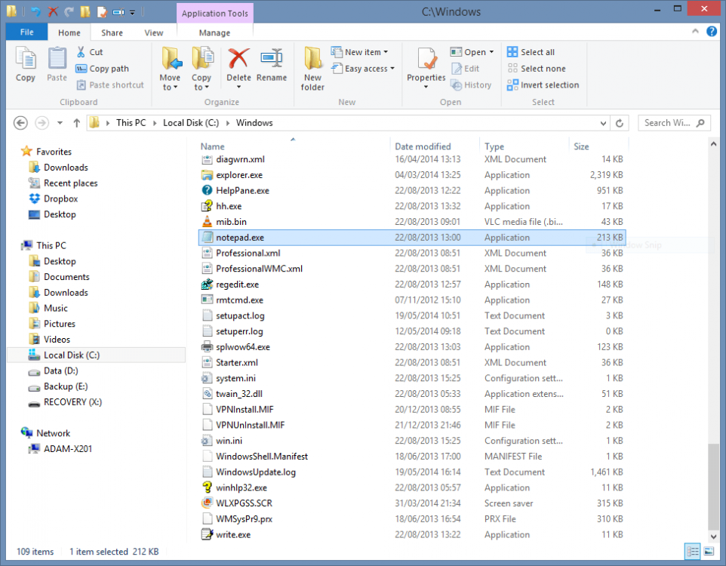Open the Open button dropdown arrow
726x566 pixels.
point(492,52)
